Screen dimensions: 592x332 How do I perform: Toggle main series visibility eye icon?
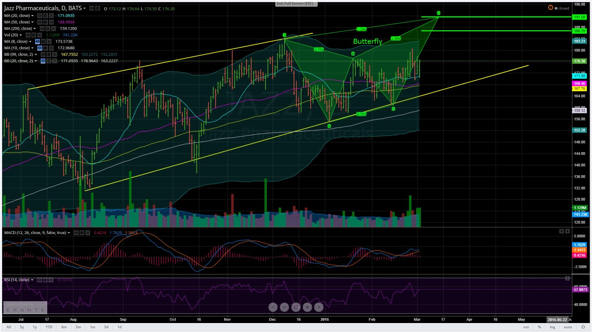[x=92, y=8]
